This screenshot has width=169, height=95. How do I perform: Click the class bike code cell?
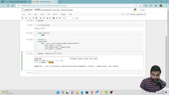88,44
